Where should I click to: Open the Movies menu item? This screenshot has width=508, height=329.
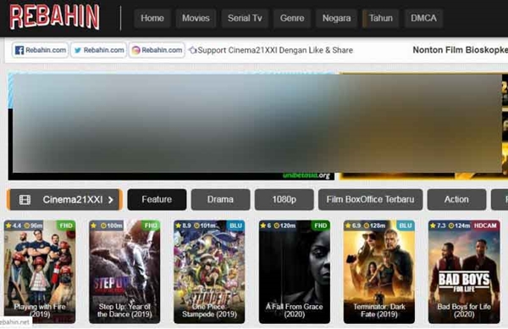point(196,18)
